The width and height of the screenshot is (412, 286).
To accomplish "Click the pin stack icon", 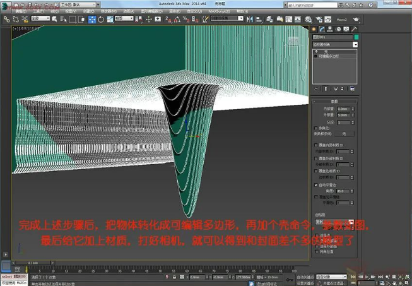I will (317, 88).
